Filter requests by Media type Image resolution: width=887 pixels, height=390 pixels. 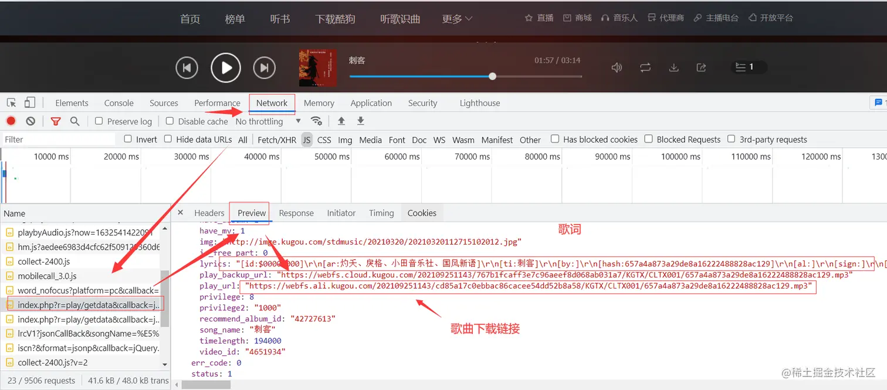370,140
